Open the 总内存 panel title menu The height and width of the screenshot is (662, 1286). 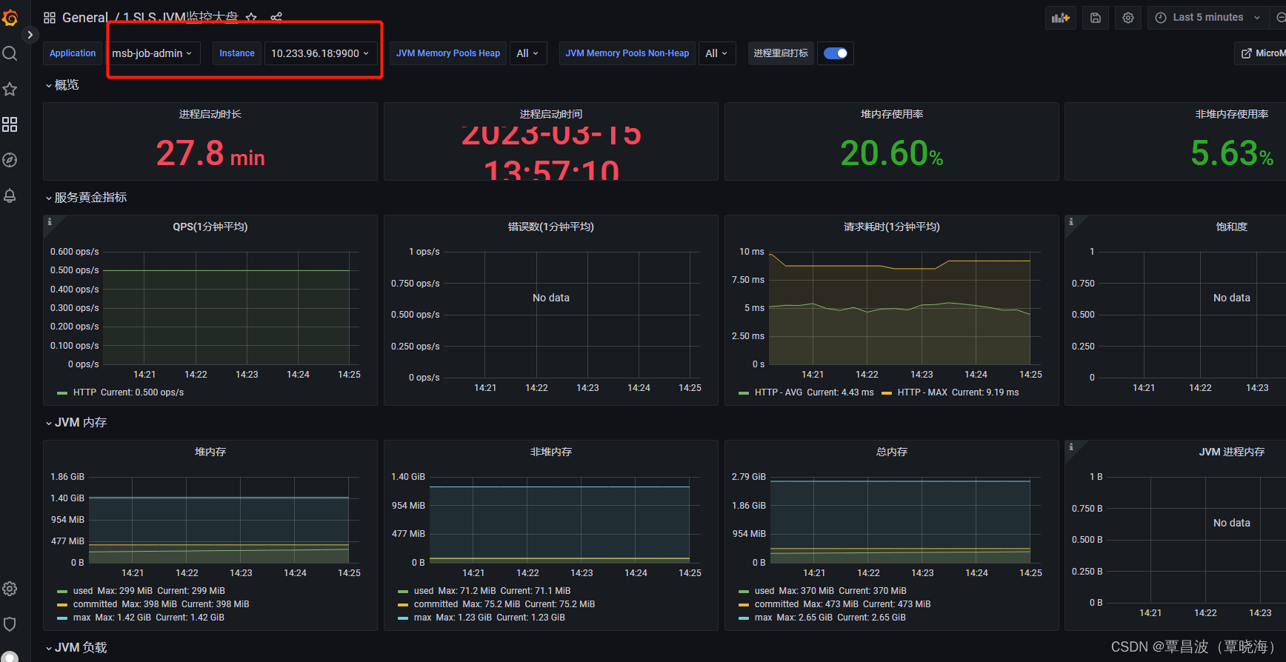892,452
